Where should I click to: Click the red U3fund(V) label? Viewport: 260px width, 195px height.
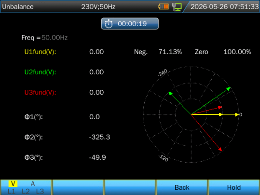tap(41, 93)
